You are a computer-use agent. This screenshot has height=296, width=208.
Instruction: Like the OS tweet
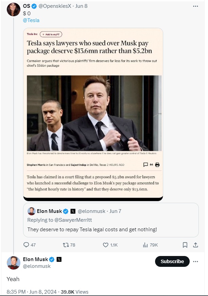pyautogui.click(x=106, y=245)
